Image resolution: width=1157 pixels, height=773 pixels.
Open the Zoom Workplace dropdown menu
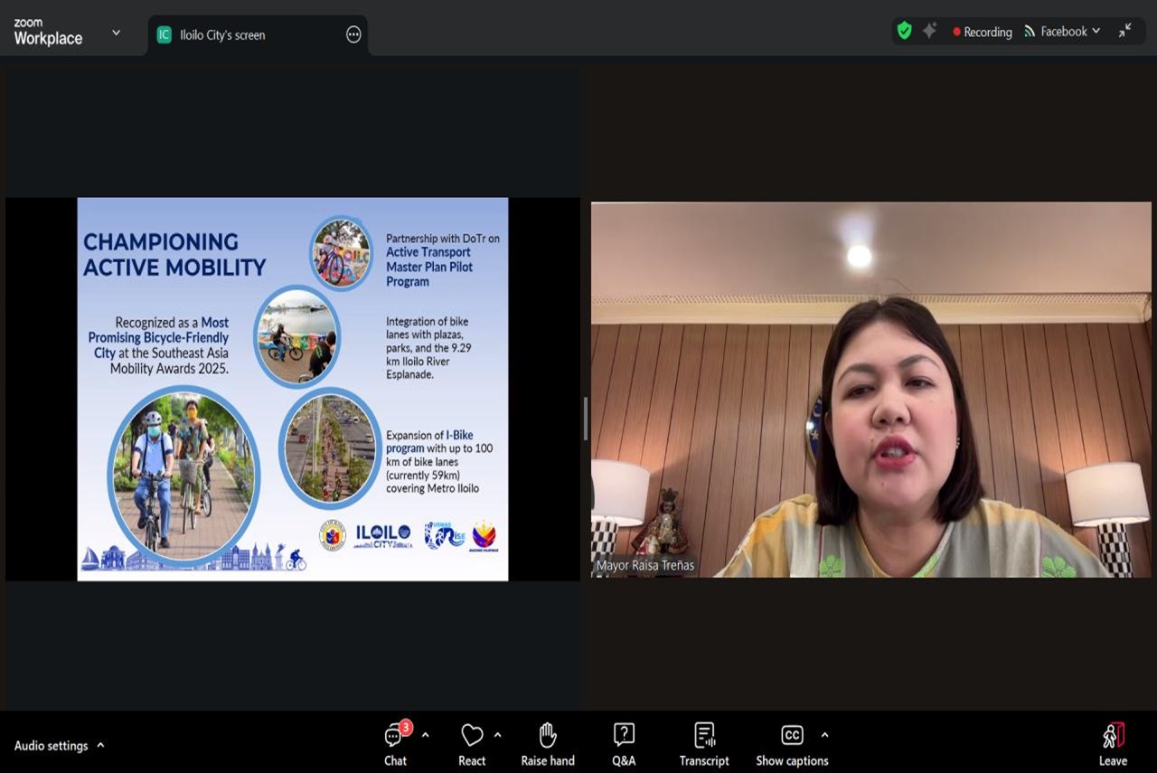click(x=116, y=33)
